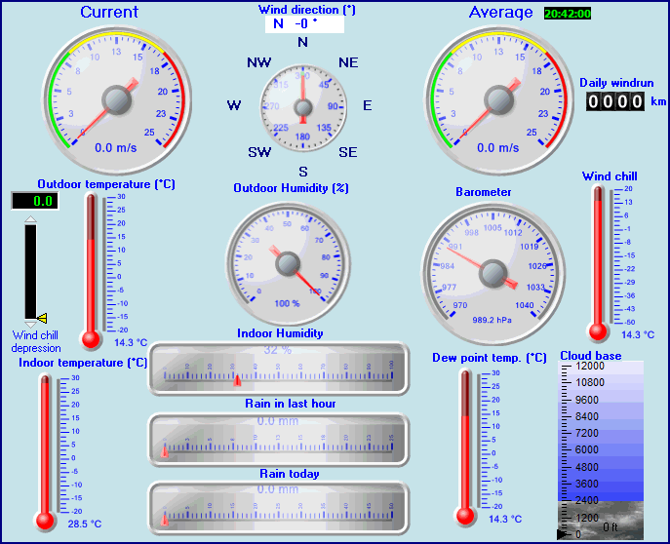The width and height of the screenshot is (670, 544).
Task: Click the 'Wind direction (°)' label
Action: (x=307, y=10)
